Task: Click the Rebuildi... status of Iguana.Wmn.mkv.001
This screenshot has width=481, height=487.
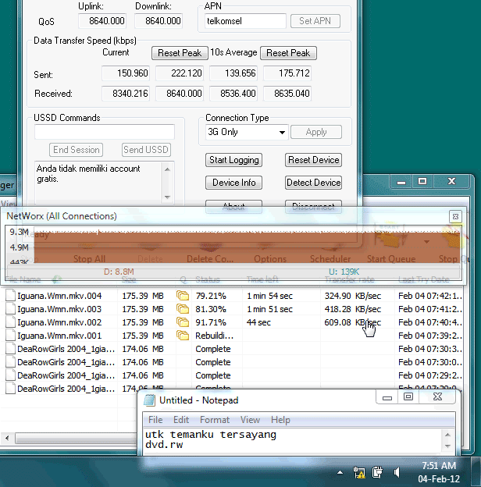Action: coord(214,336)
